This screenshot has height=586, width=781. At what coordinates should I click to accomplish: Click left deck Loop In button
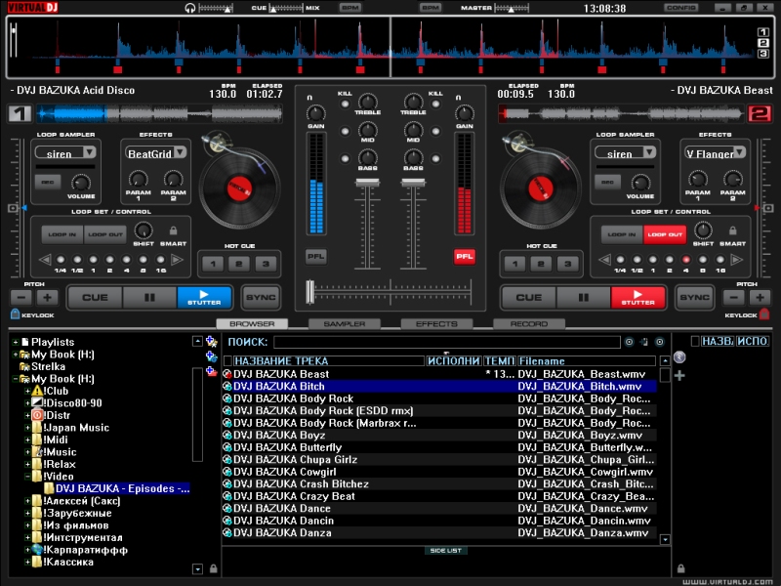click(x=62, y=234)
